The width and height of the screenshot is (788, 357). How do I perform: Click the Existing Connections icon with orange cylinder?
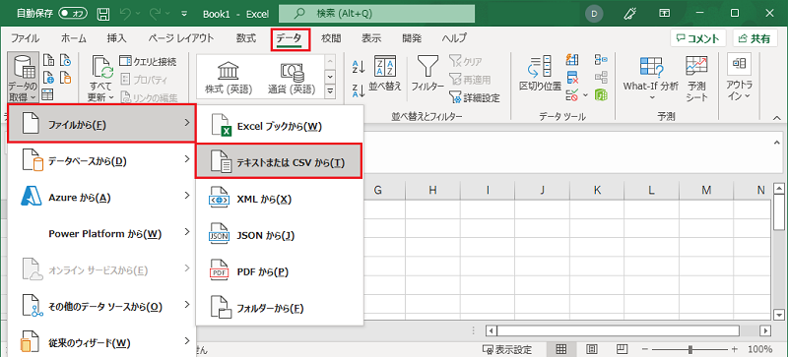65,78
